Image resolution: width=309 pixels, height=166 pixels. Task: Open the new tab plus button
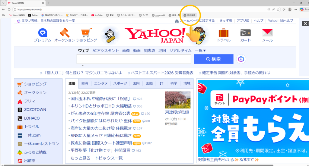[x=49, y=3]
